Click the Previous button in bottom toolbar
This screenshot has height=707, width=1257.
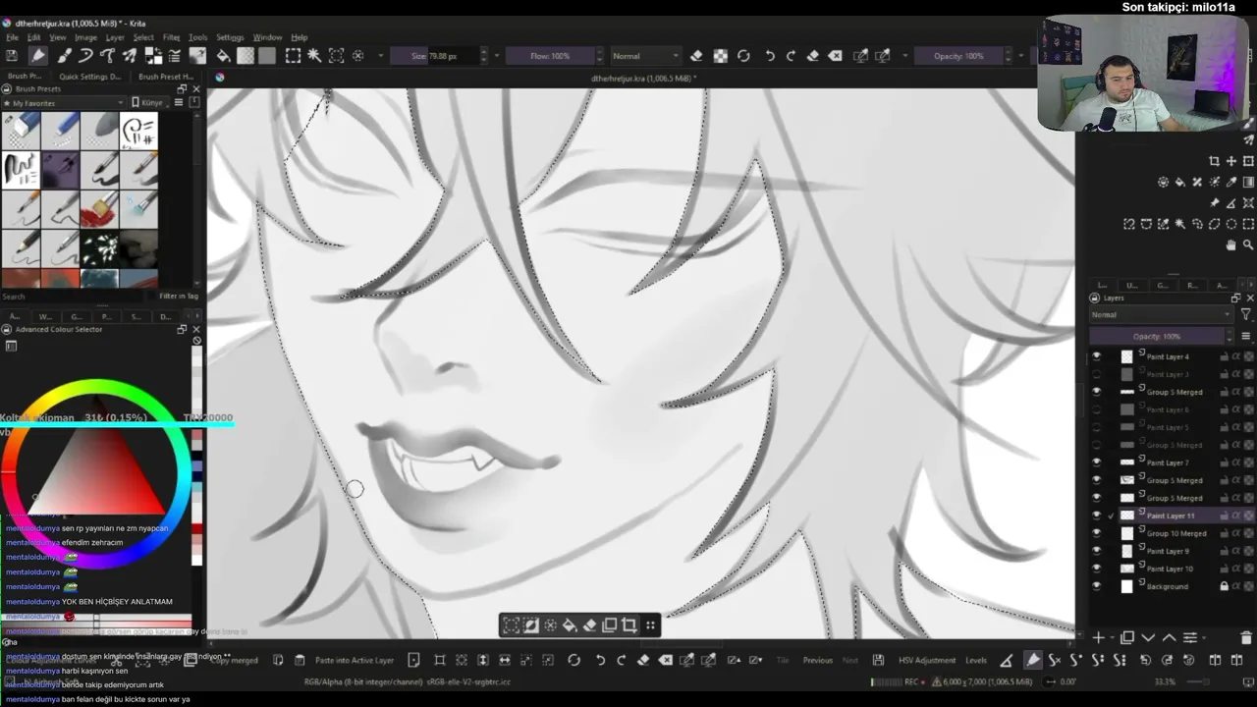coord(817,660)
